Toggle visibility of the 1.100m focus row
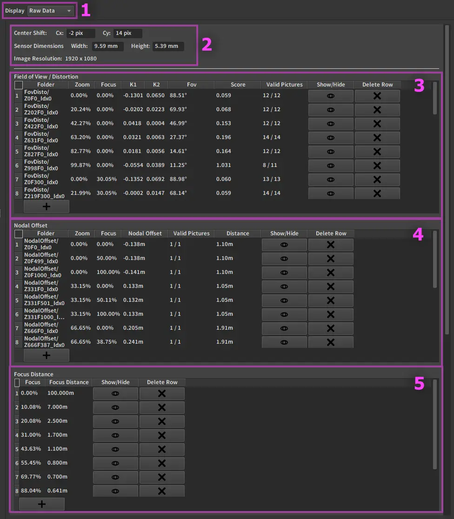454x519 pixels. point(115,449)
